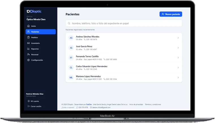This screenshot has height=123, width=215.
Task: Click the Óptica Mirada Clara name
Action: (36, 19)
